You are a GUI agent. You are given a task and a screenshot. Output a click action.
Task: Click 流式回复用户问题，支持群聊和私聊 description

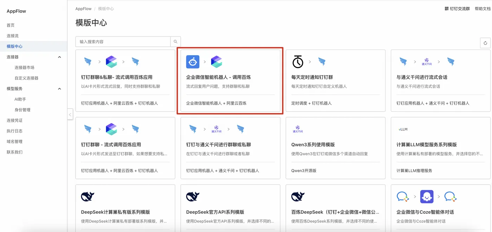[x=218, y=86]
